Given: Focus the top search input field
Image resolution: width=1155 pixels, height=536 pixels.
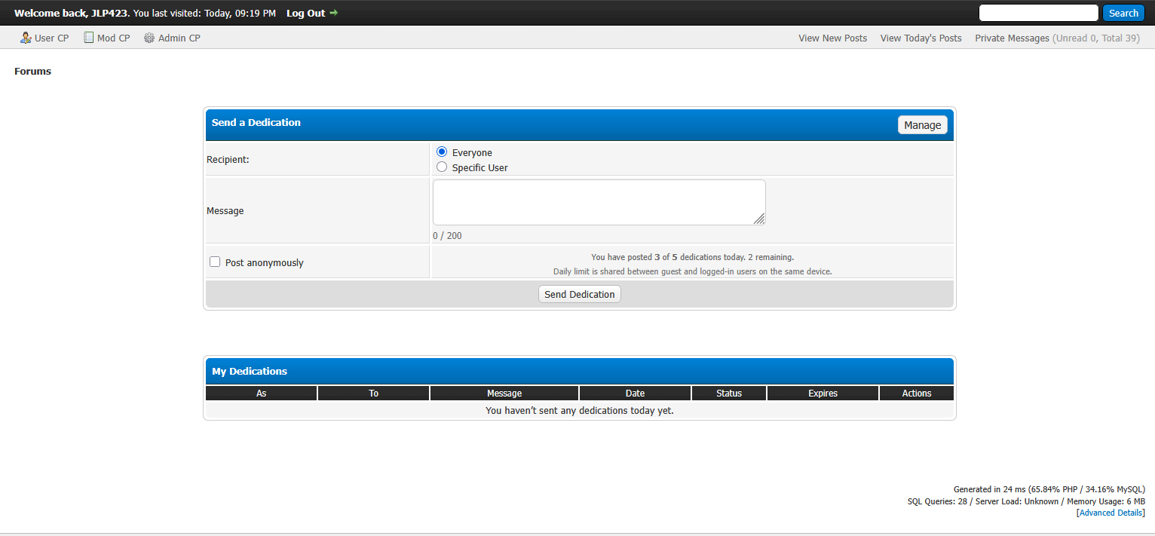Looking at the screenshot, I should (1037, 13).
